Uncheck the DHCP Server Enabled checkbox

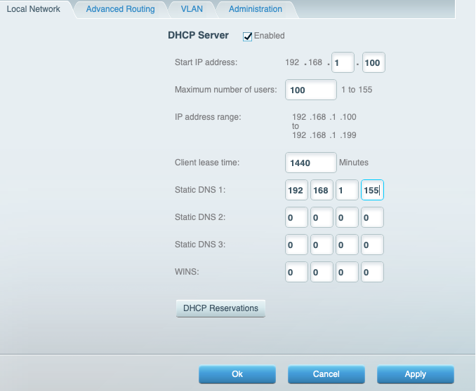click(x=247, y=36)
